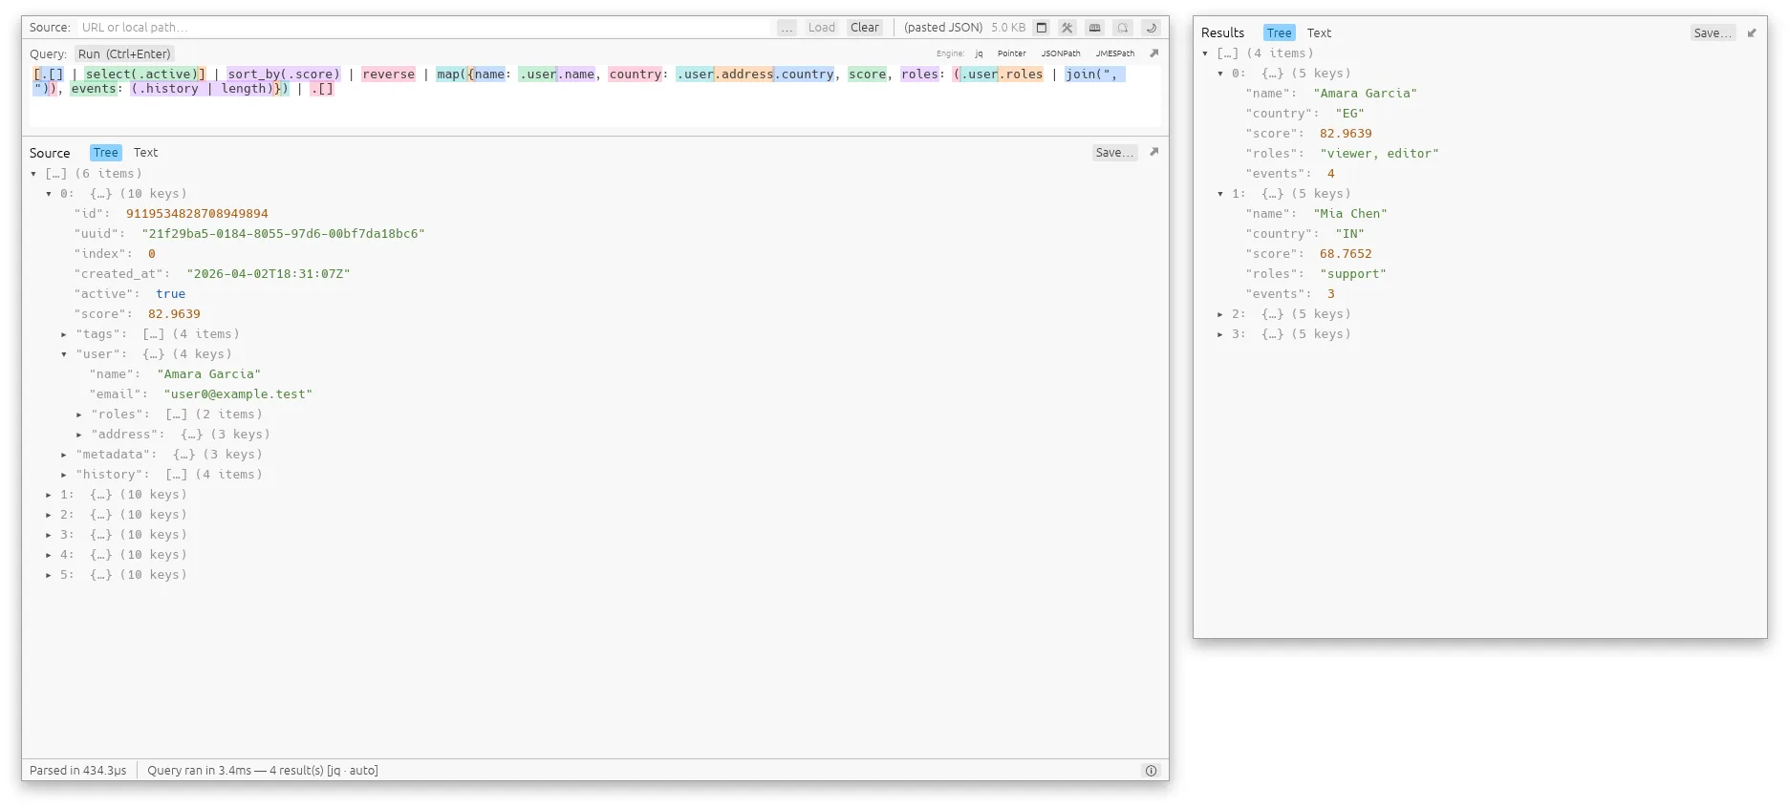Select the Pointer engine option
Image resolution: width=1789 pixels, height=808 pixels.
point(1011,53)
